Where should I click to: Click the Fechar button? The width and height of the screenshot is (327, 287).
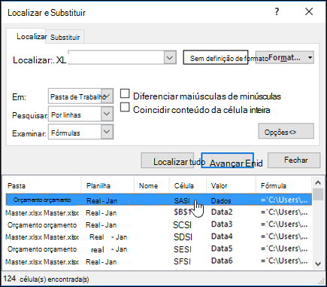coord(294,160)
